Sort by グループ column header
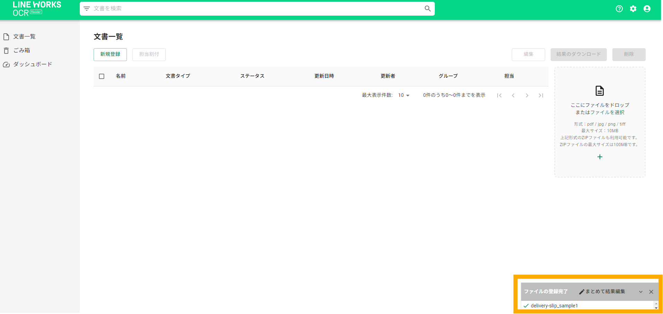Screen dimensions: 663x314 pos(448,76)
